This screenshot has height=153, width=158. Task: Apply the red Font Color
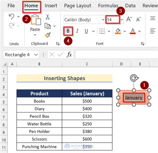133,31
